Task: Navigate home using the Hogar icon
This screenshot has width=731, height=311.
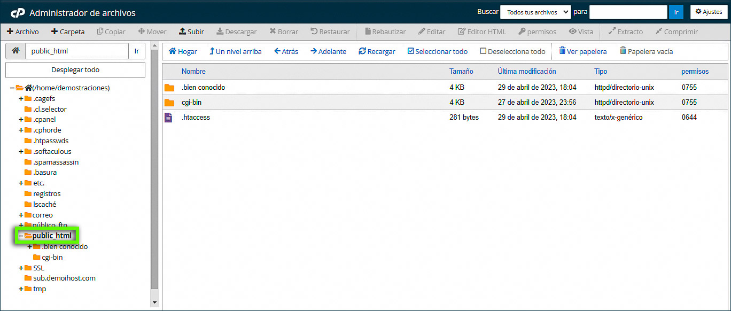Action: point(183,51)
